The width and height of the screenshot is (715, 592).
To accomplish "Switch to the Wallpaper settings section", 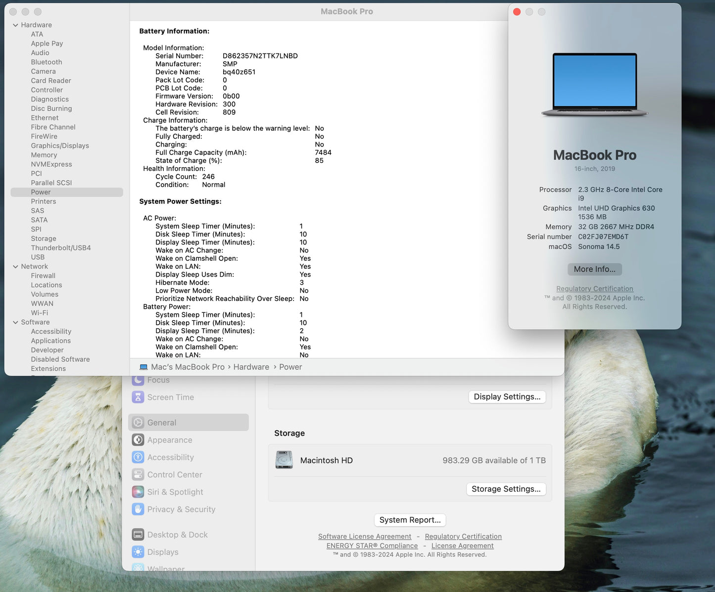I will point(165,568).
